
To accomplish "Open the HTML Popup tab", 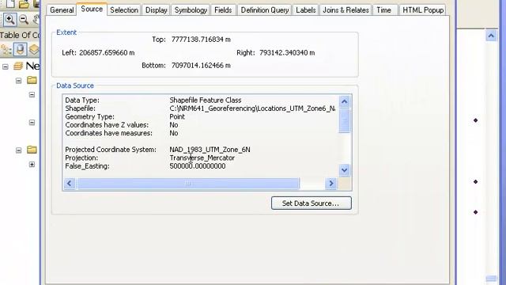I will pos(423,10).
